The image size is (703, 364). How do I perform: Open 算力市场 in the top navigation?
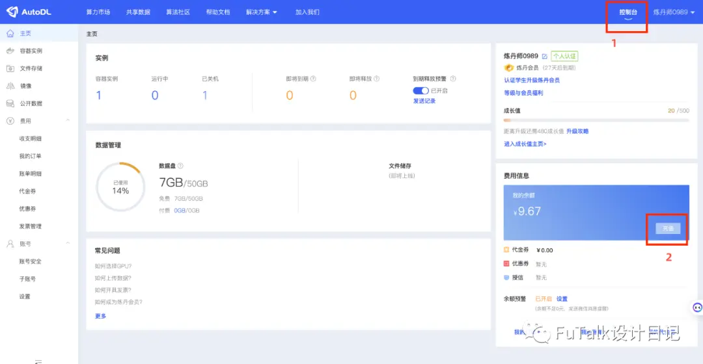(98, 12)
